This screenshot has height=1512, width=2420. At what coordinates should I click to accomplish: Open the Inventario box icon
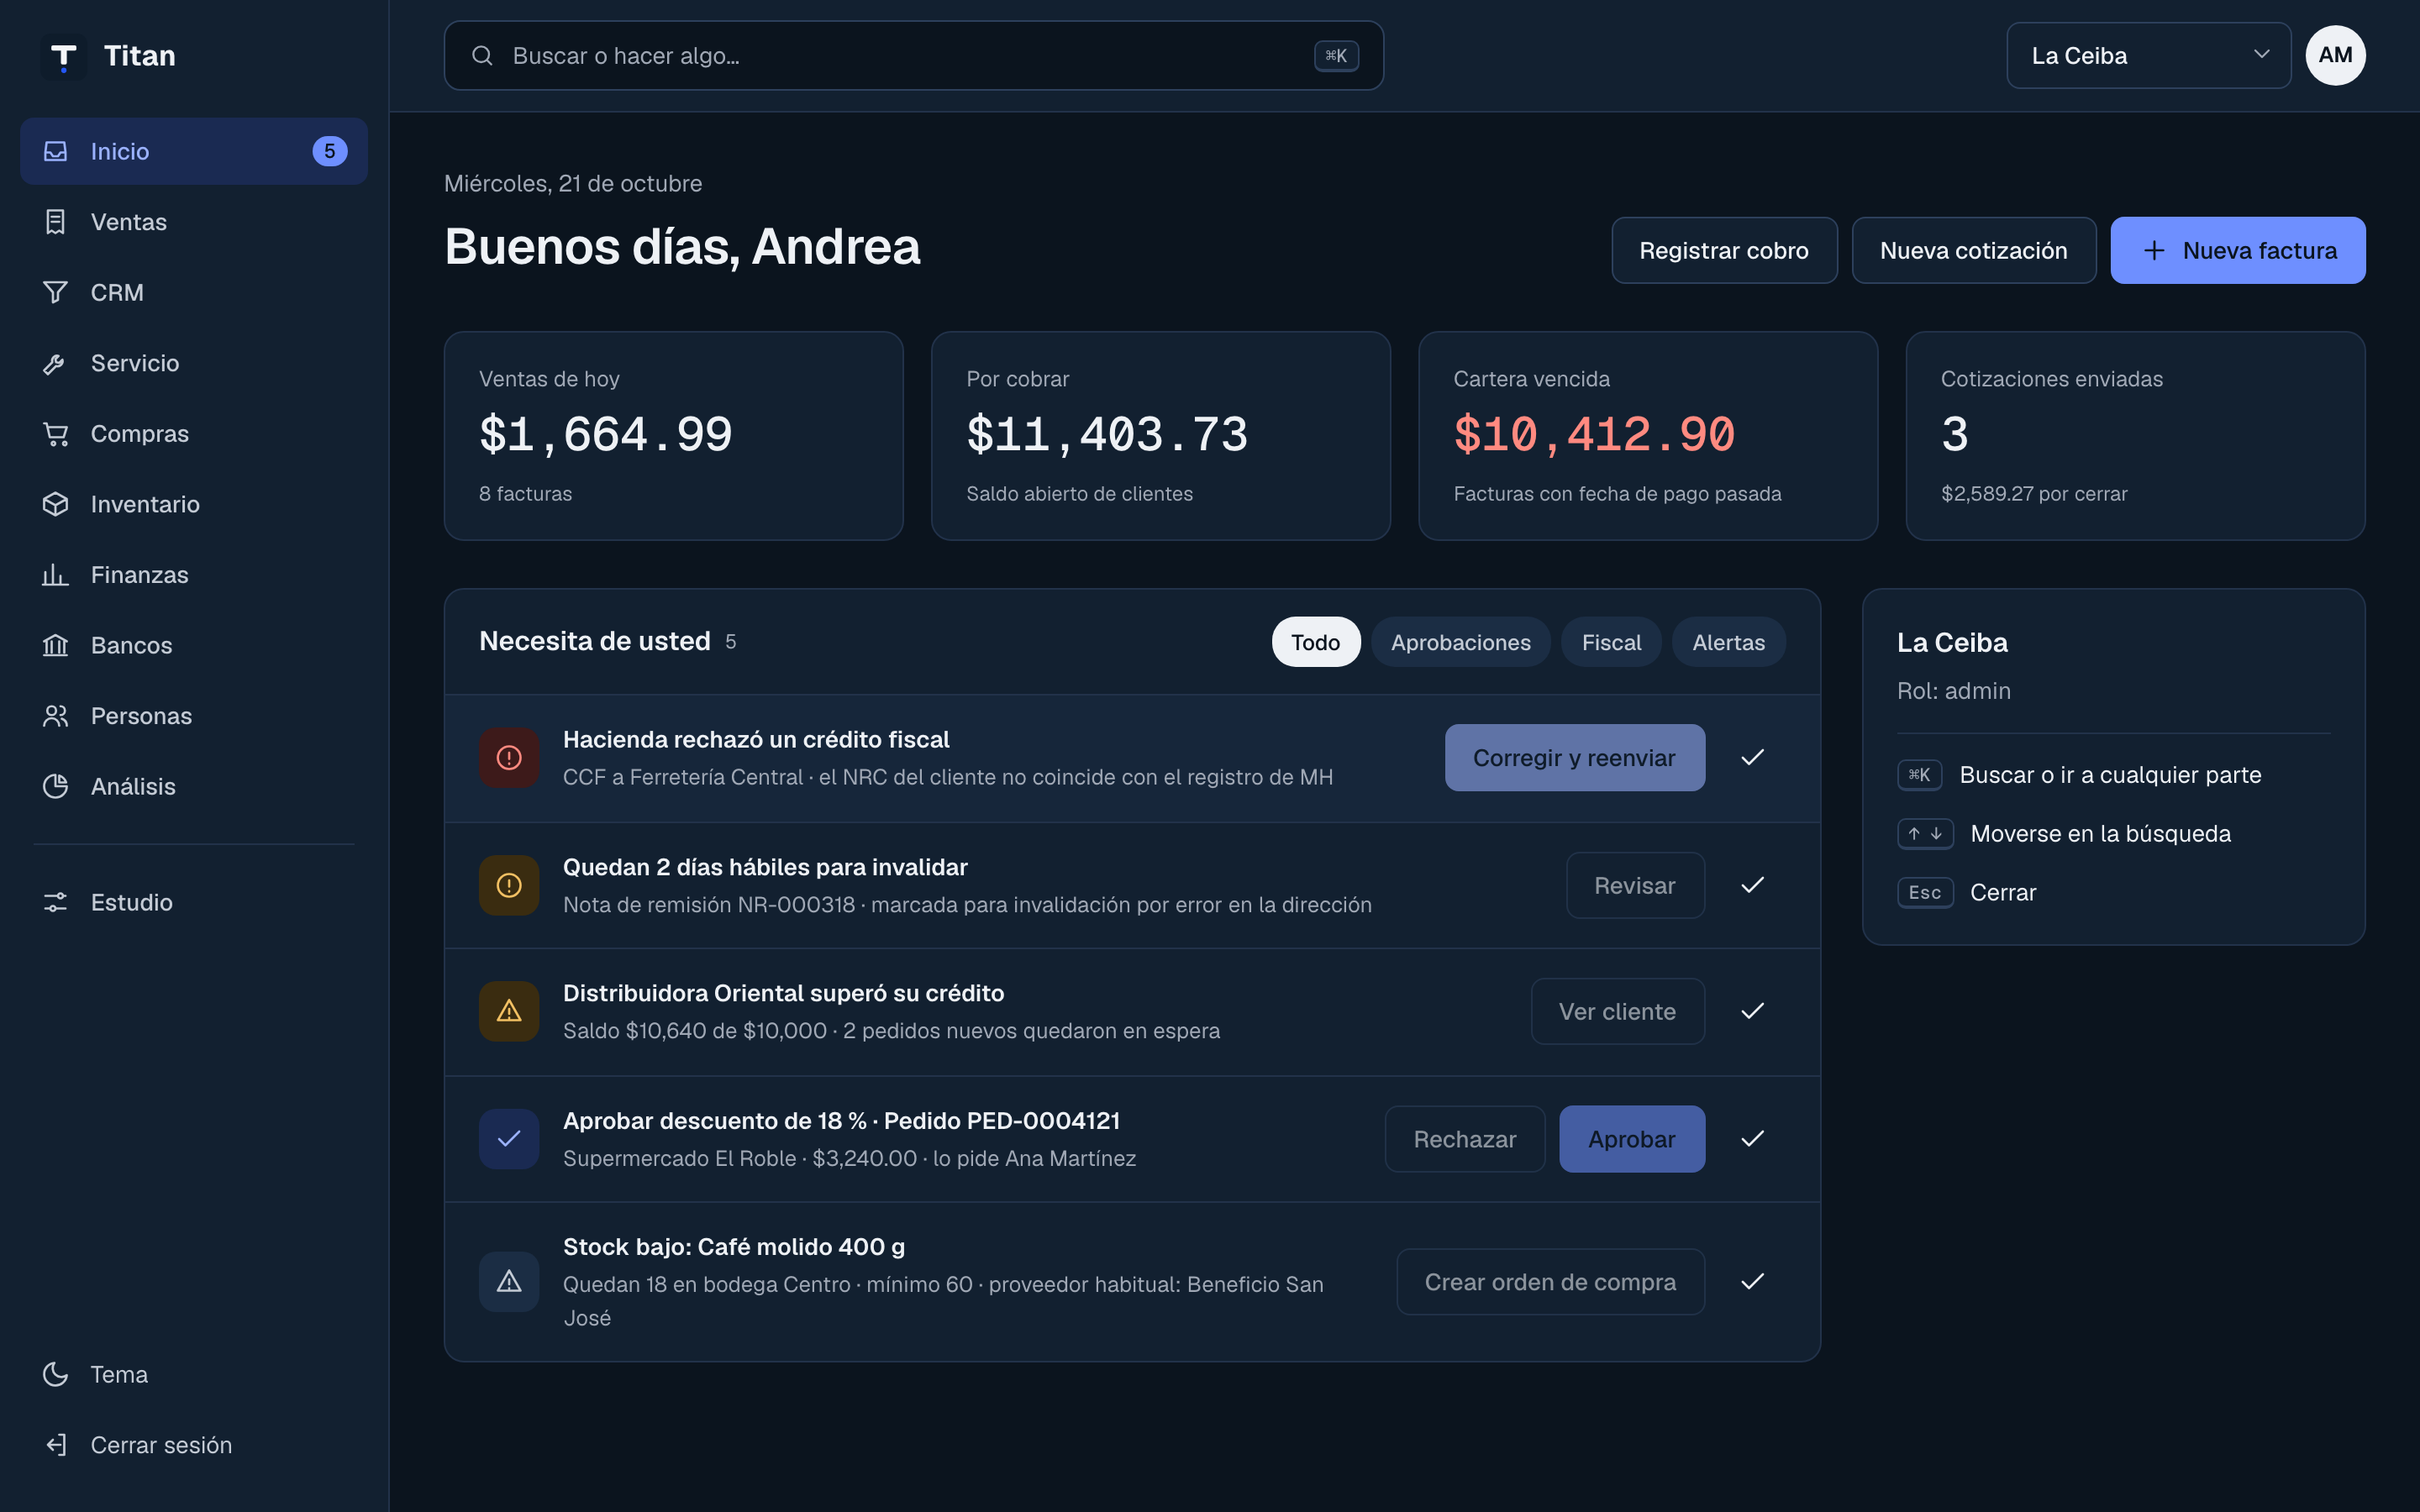(55, 504)
